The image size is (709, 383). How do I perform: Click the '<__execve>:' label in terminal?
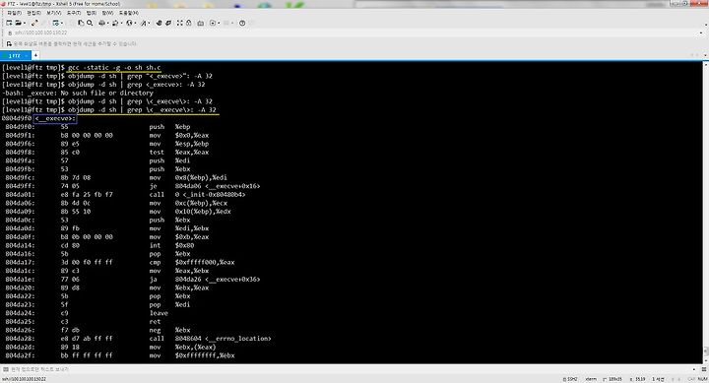point(55,118)
